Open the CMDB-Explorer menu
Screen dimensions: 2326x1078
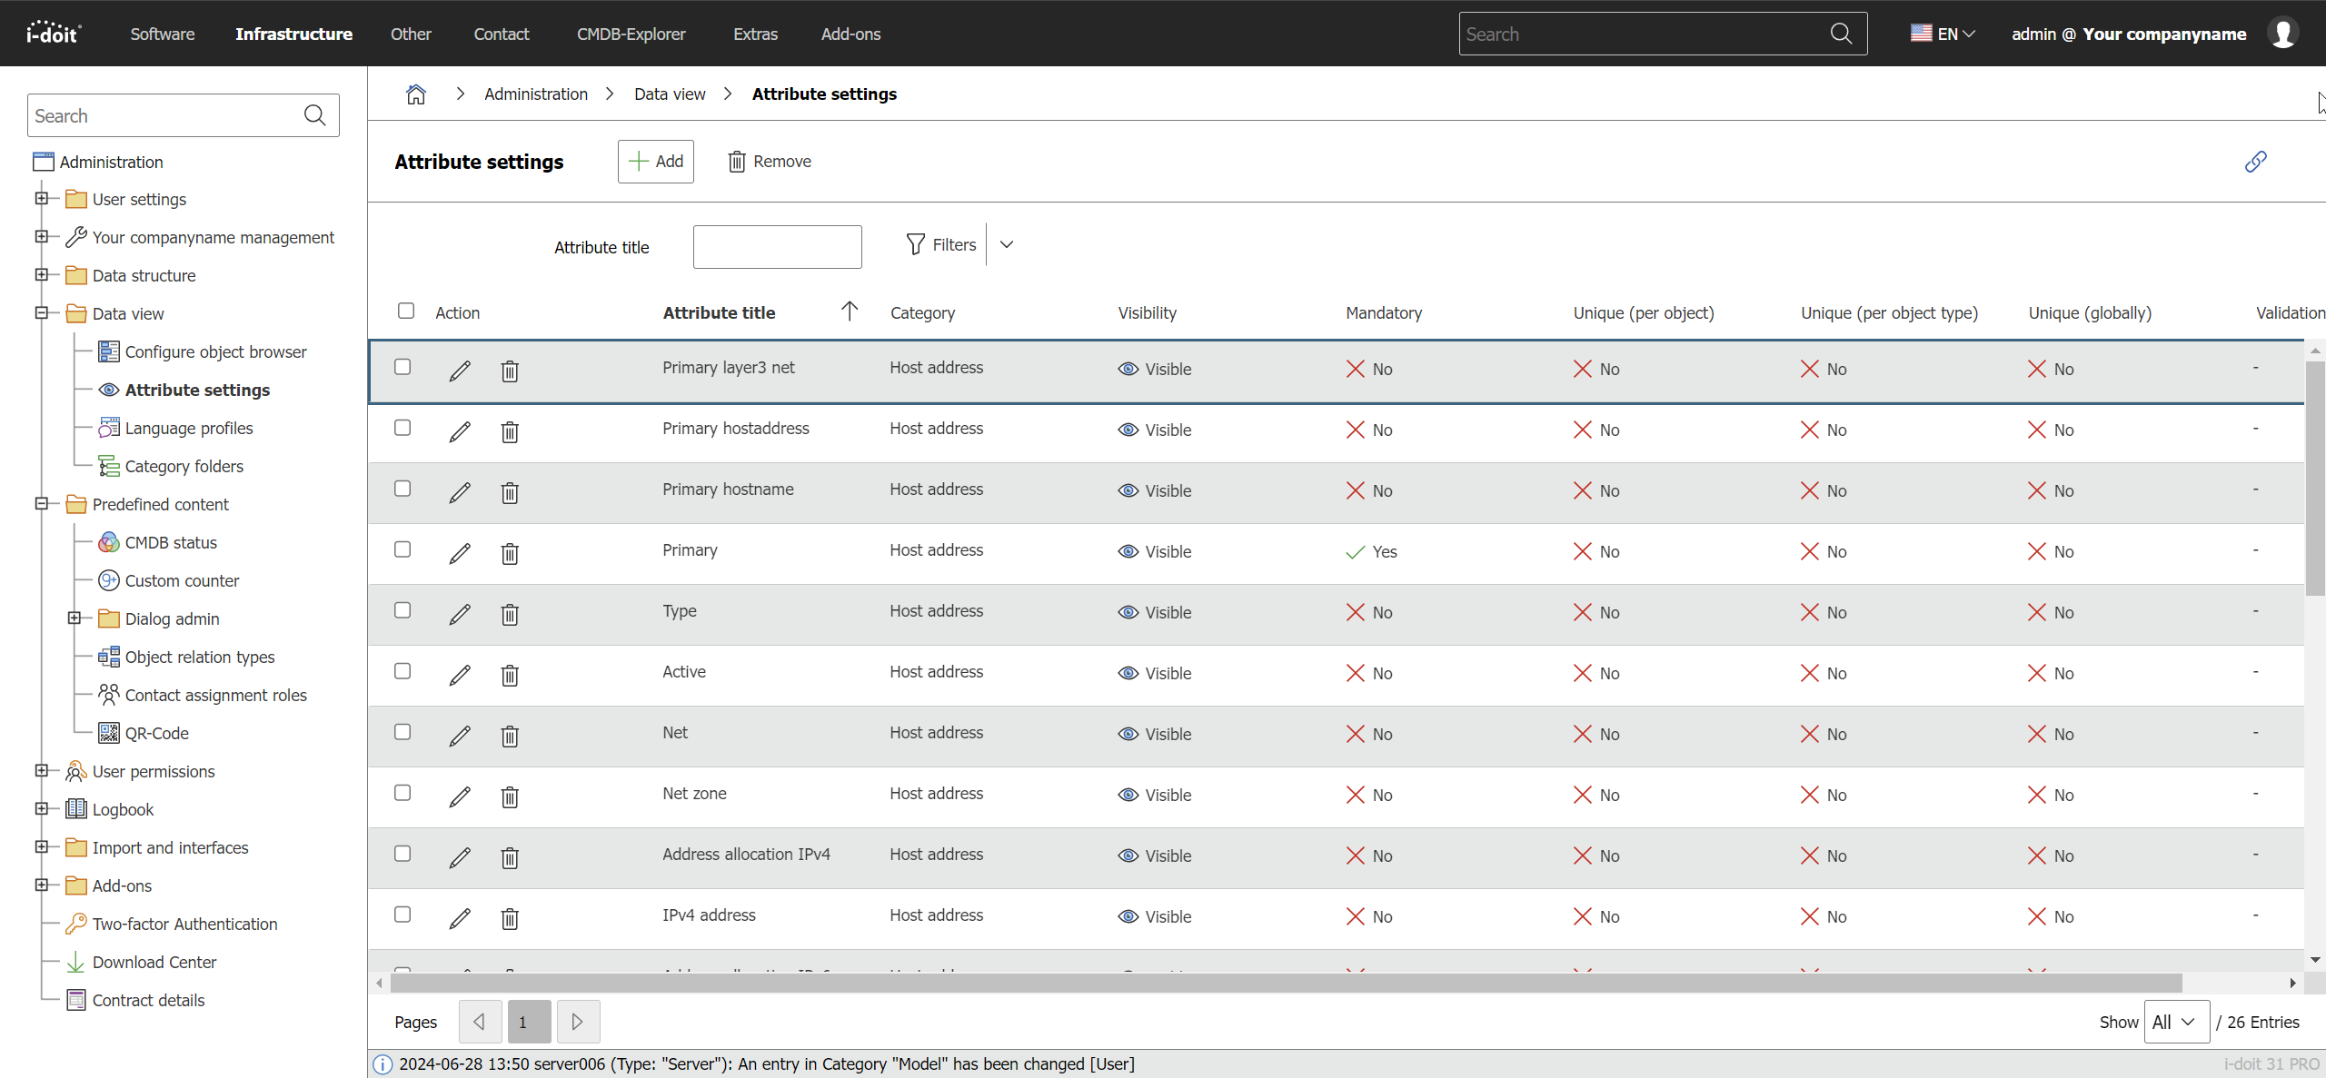(631, 34)
